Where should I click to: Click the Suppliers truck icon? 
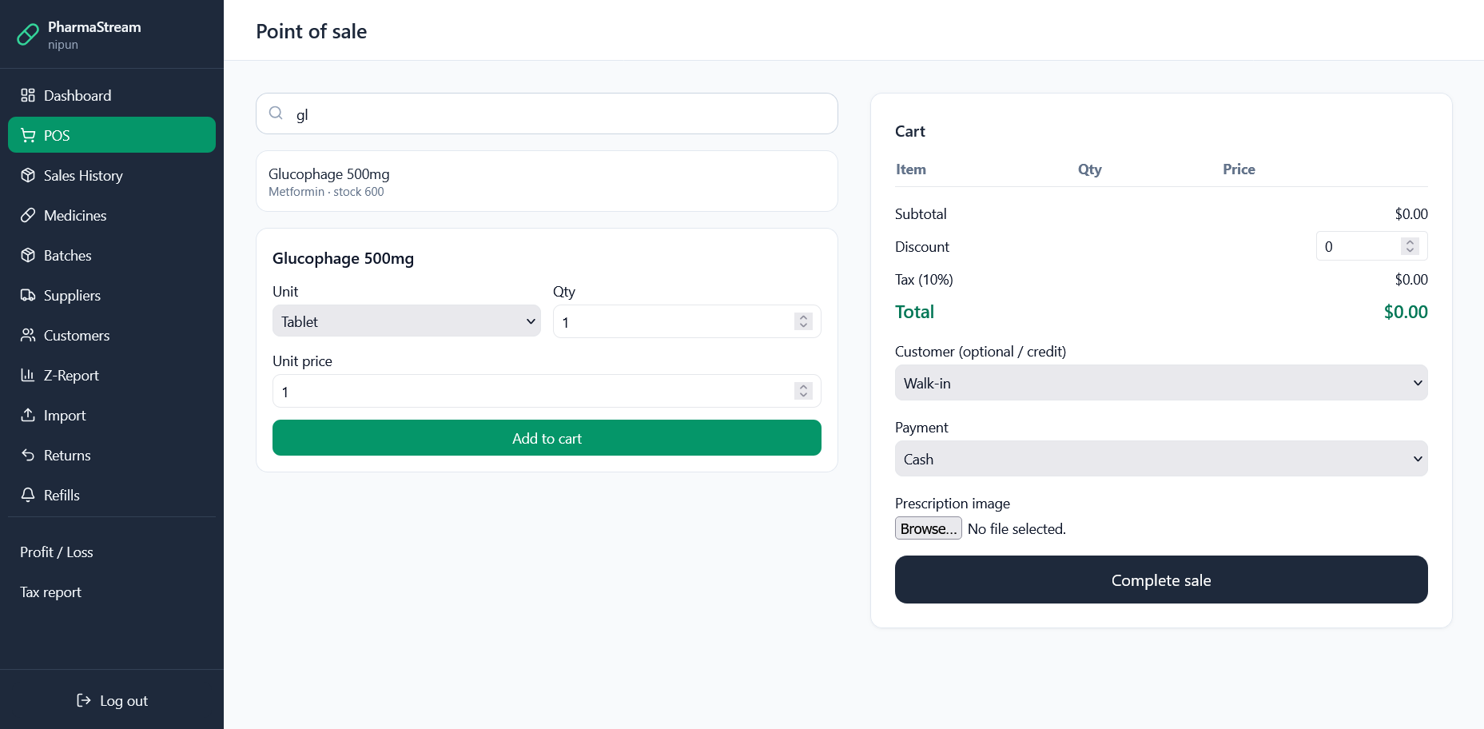(28, 295)
